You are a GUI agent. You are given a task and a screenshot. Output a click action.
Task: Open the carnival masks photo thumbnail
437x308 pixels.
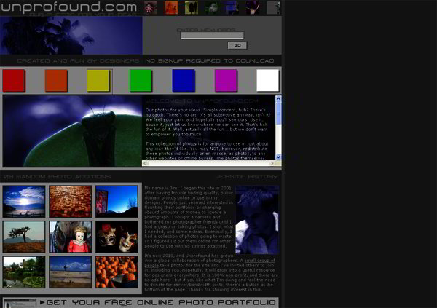(x=117, y=237)
